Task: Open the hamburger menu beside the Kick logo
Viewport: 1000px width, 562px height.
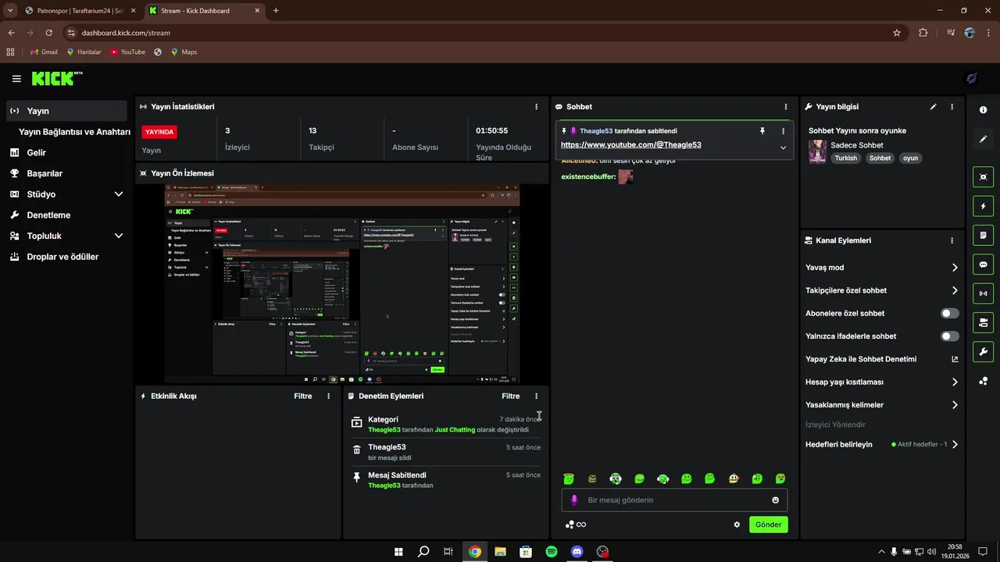Action: (16, 79)
